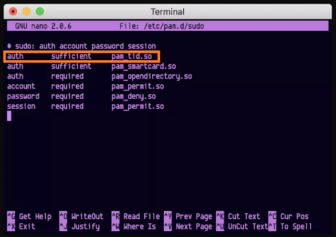The width and height of the screenshot is (336, 237).
Task: Click the red close window button
Action: [x=13, y=12]
